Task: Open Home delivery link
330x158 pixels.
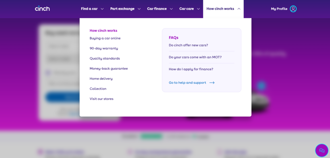Action: pos(101,79)
